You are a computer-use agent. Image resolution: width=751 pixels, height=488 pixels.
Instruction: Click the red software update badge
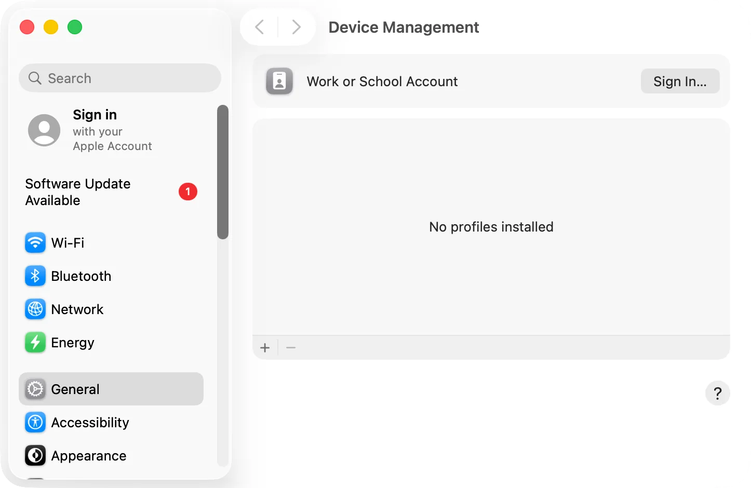[188, 192]
